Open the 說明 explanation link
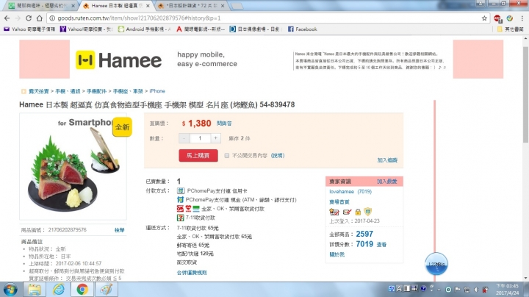529x297 pixels. click(x=278, y=156)
